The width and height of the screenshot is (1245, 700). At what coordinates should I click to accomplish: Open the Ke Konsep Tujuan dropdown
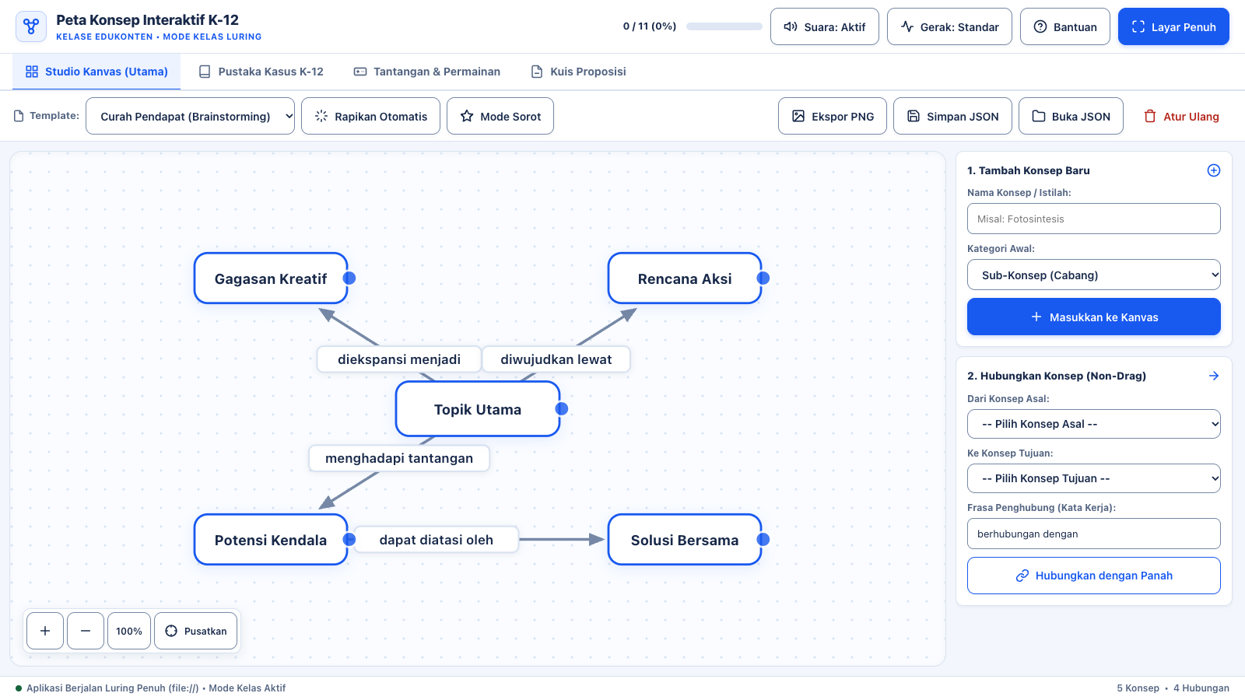click(x=1094, y=478)
